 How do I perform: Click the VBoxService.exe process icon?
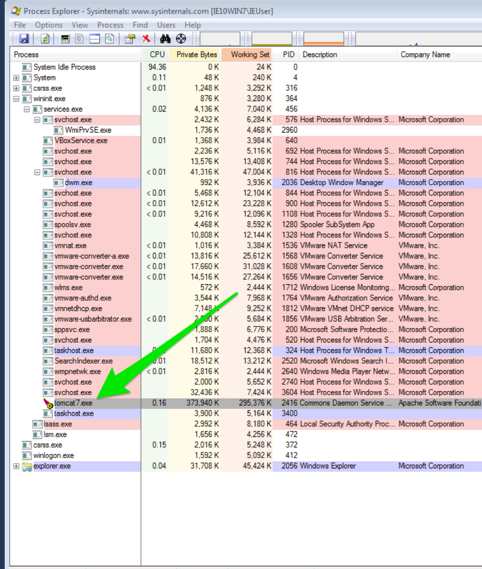point(48,140)
